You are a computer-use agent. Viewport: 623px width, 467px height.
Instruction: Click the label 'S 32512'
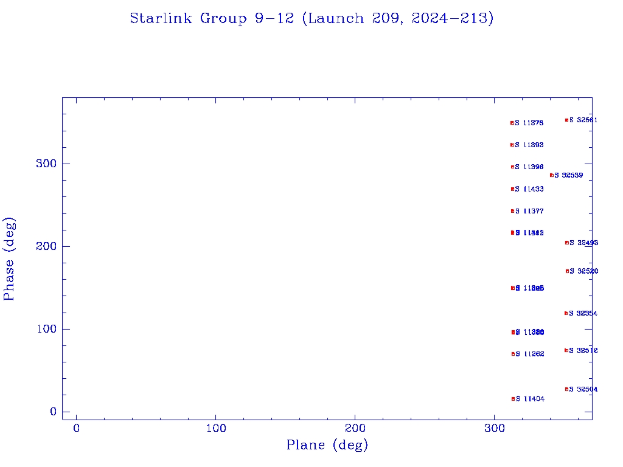tap(583, 350)
